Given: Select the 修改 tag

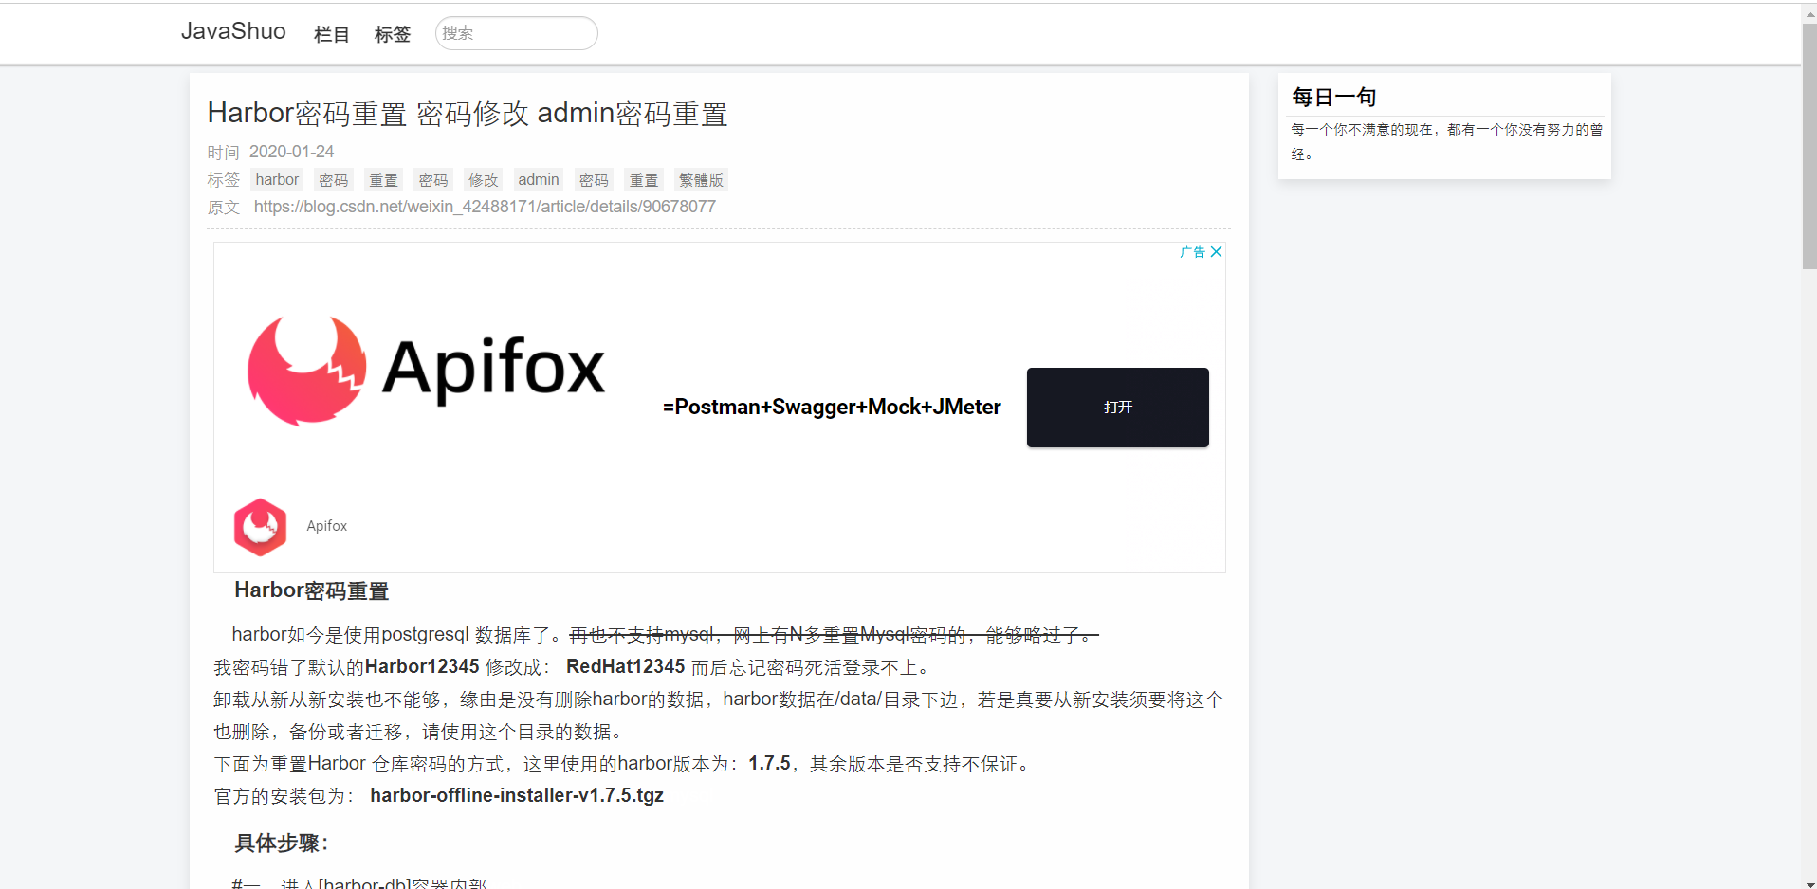Looking at the screenshot, I should tap(483, 180).
